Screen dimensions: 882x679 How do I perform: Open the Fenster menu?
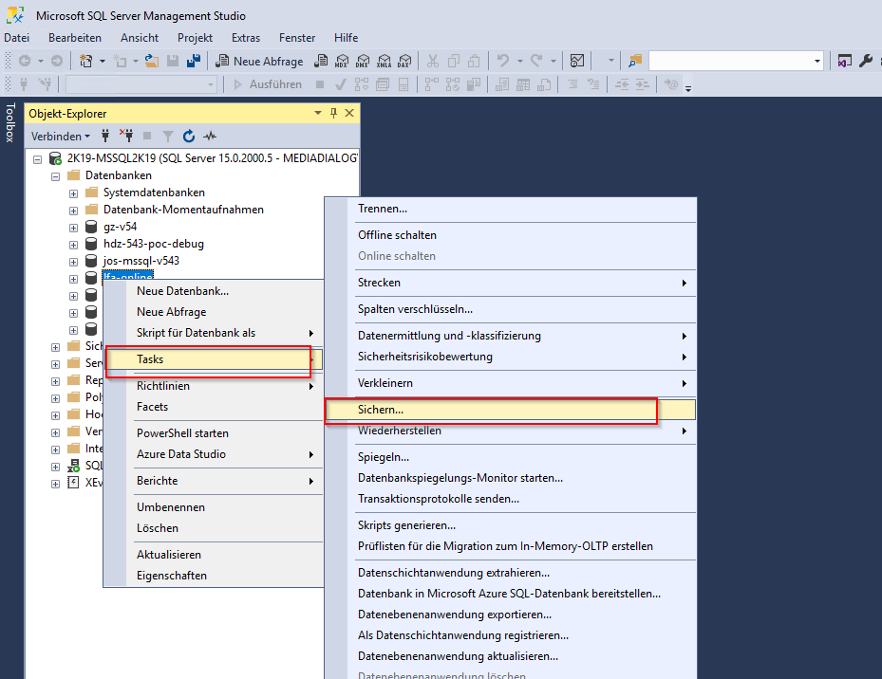(297, 38)
